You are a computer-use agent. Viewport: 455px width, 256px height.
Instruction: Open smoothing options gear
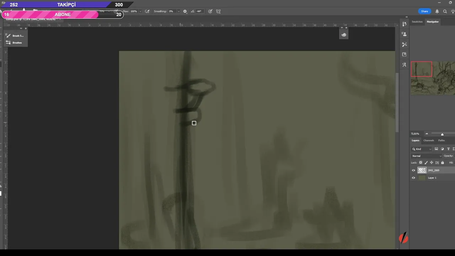pos(185,11)
